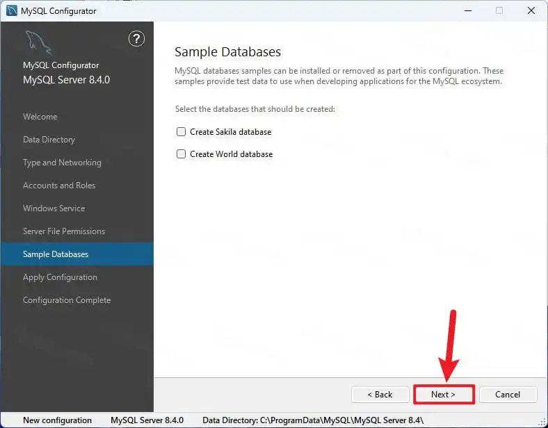Click the MySQL Configurator title bar icon

(12, 10)
